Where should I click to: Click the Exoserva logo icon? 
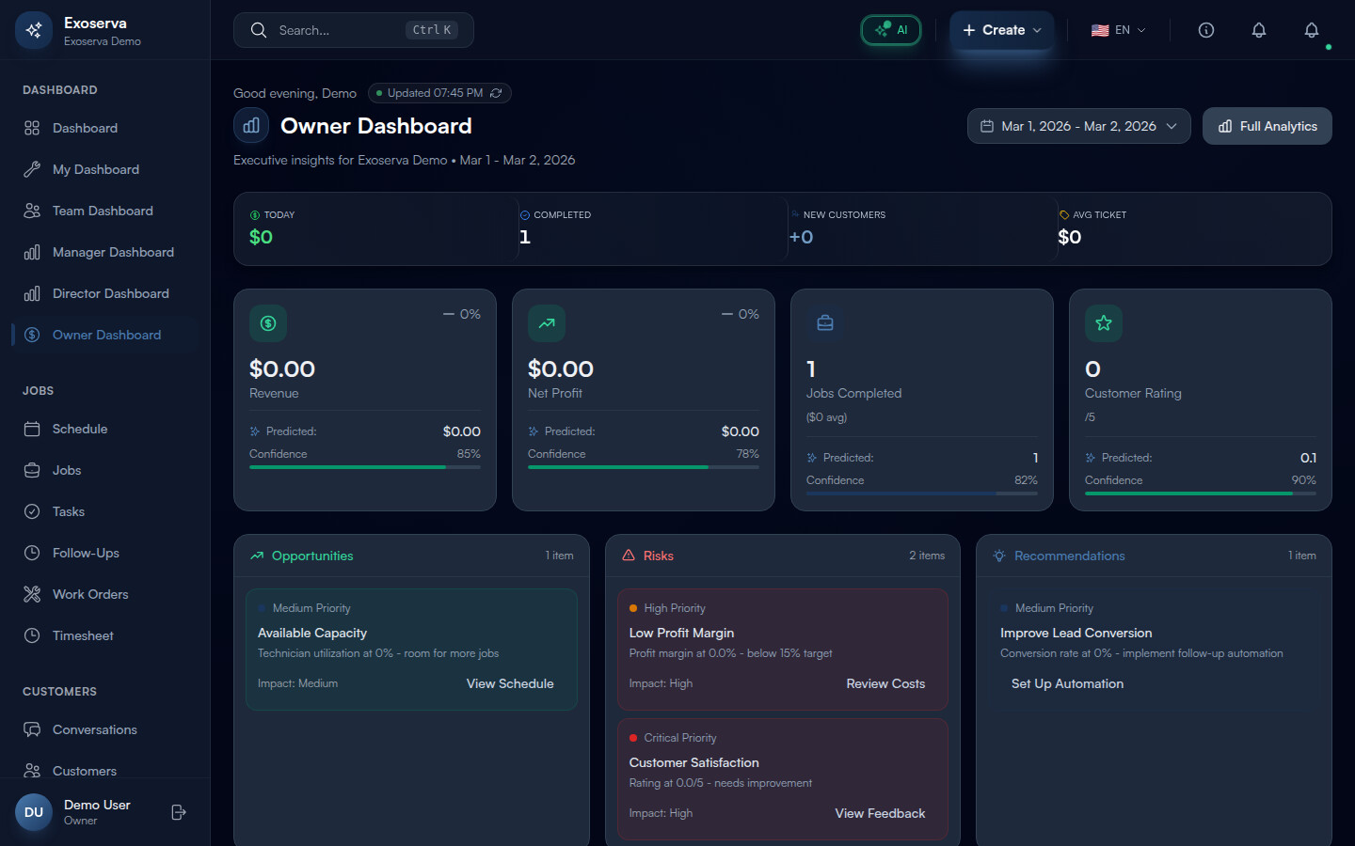[x=34, y=30]
